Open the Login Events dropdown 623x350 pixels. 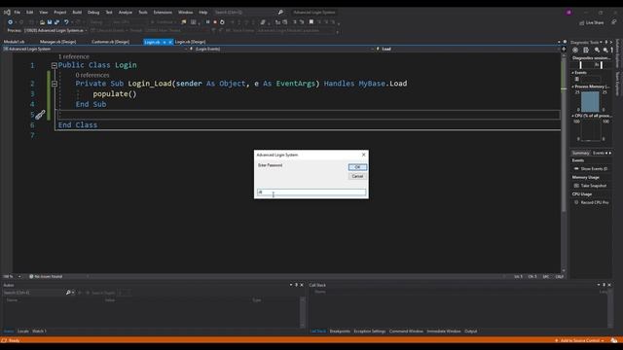click(372, 50)
